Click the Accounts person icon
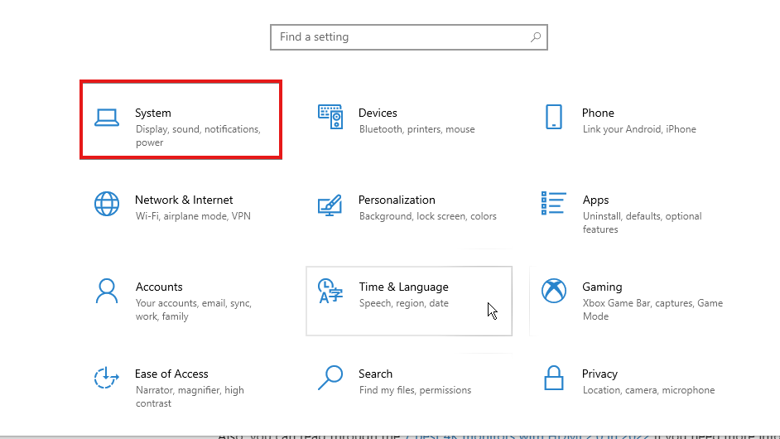This screenshot has width=780, height=439. tap(107, 291)
